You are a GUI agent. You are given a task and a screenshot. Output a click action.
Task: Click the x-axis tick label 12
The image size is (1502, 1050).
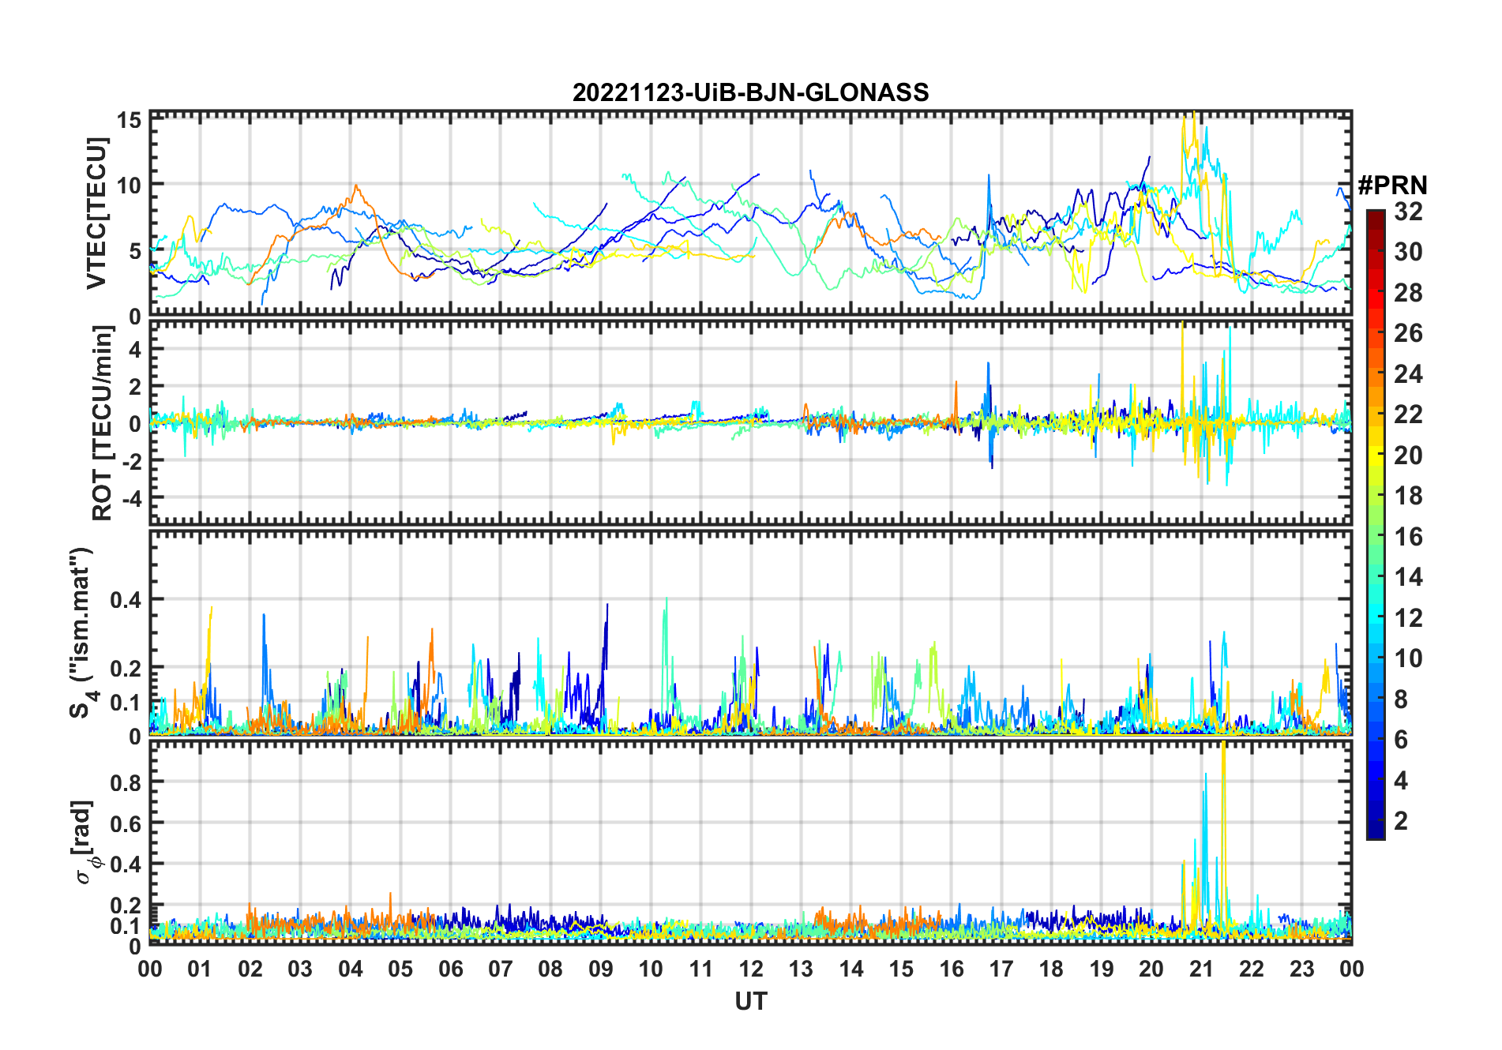750,969
